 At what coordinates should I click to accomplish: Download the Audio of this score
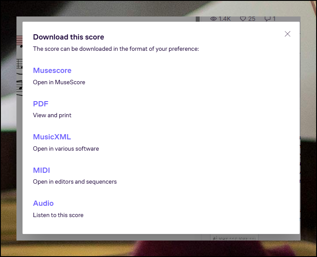point(43,203)
